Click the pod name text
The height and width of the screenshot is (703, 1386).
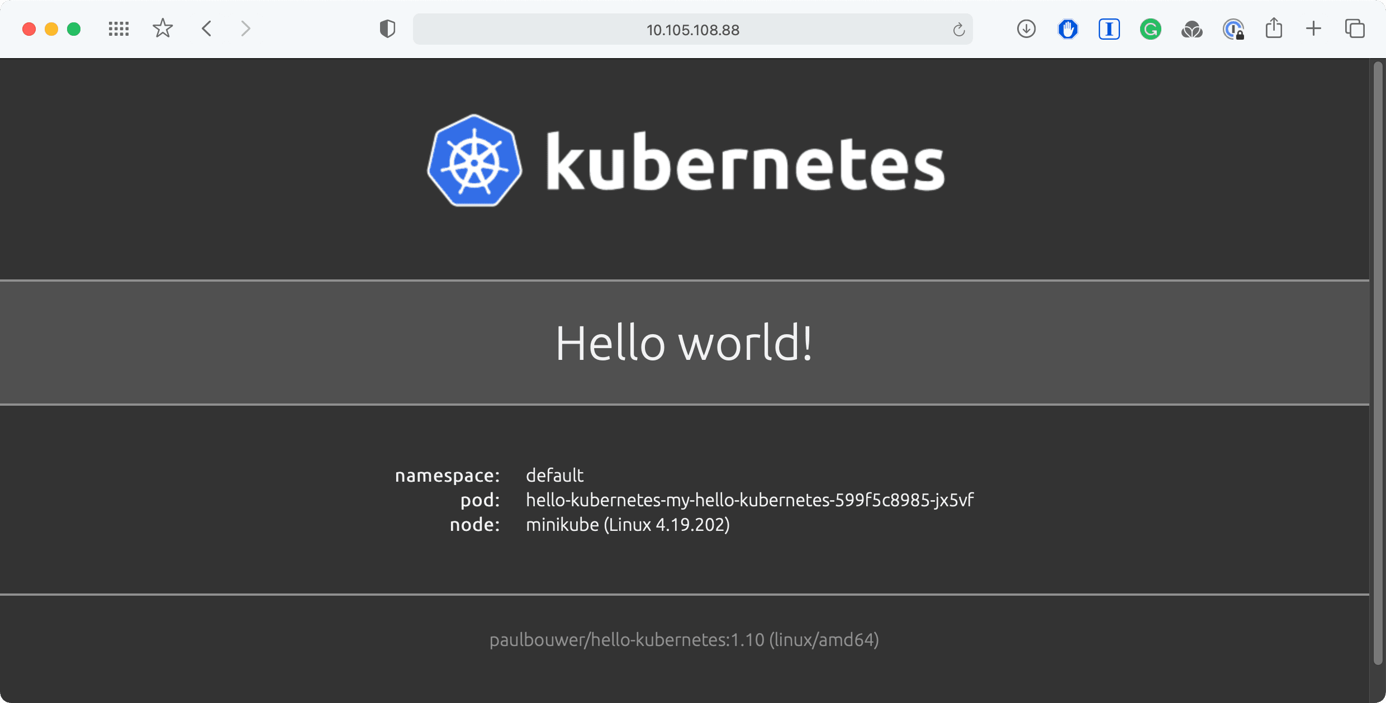click(x=749, y=500)
